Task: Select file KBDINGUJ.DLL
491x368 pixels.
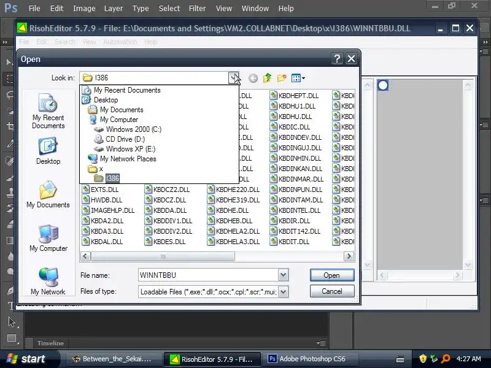Action: (296, 148)
